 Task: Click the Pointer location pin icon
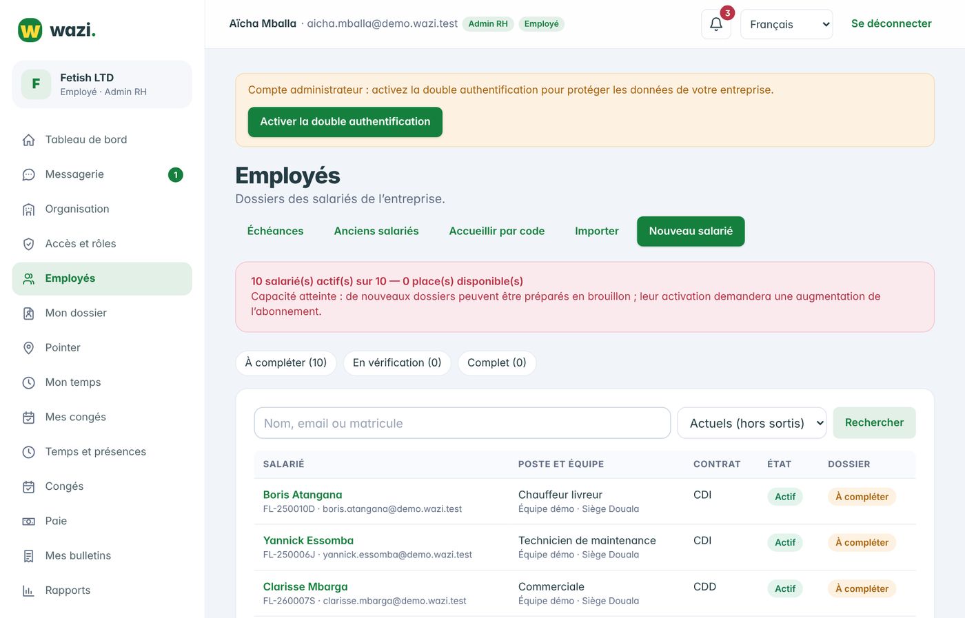[28, 348]
